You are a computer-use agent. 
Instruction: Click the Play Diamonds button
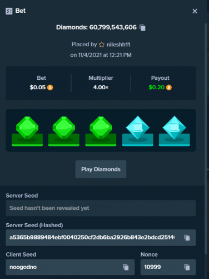pyautogui.click(x=101, y=169)
